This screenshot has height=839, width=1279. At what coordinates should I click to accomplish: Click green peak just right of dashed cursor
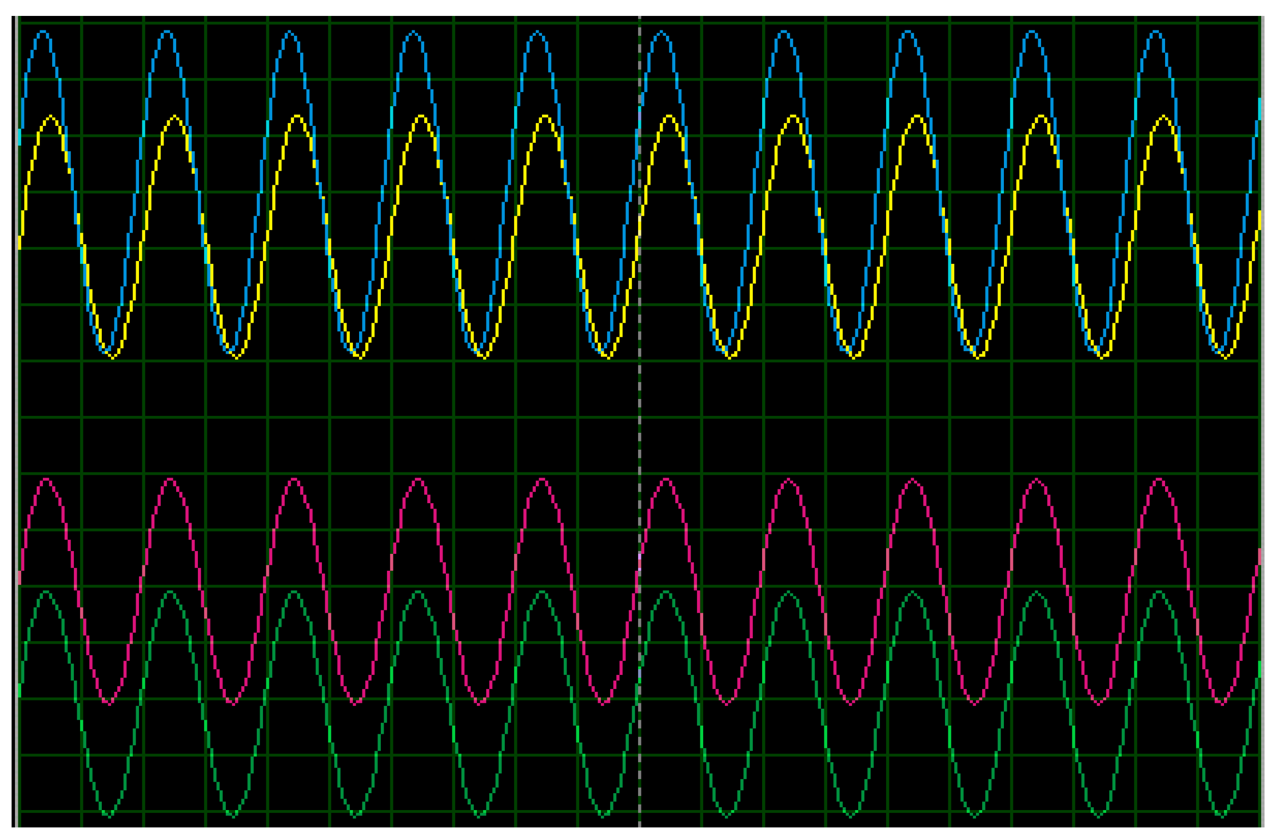tap(665, 592)
